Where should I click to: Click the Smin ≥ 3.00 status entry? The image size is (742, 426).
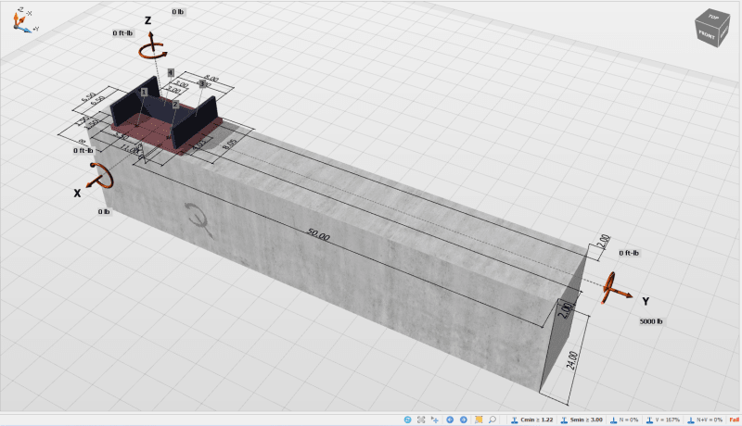582,420
